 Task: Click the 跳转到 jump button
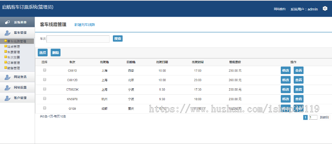point(324,117)
